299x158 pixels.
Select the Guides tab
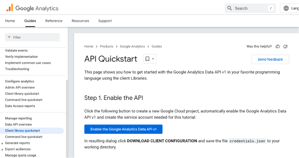click(x=30, y=21)
